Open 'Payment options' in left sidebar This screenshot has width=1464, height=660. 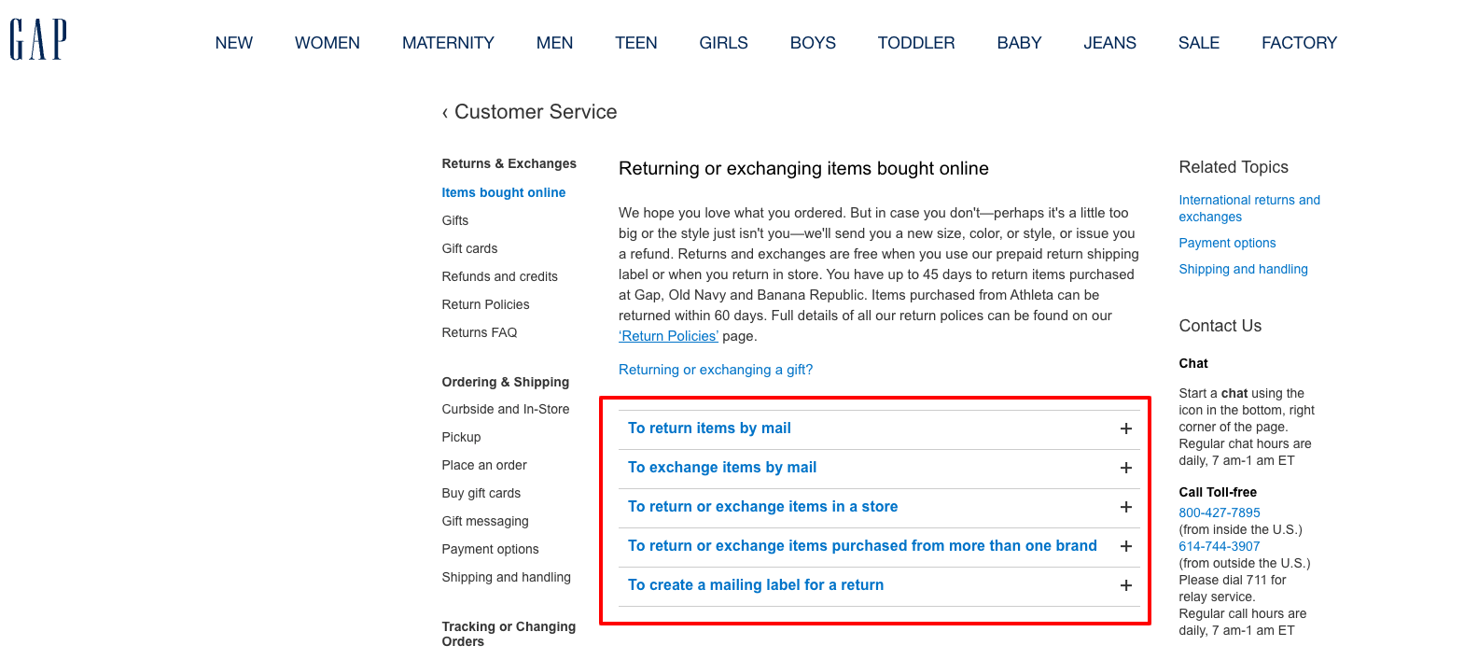[x=490, y=549]
